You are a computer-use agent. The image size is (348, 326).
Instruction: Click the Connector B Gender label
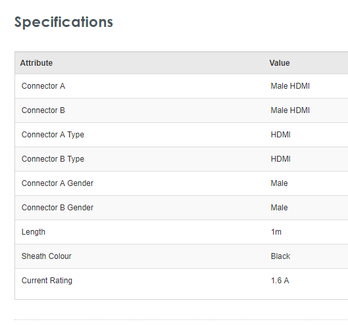pos(57,208)
